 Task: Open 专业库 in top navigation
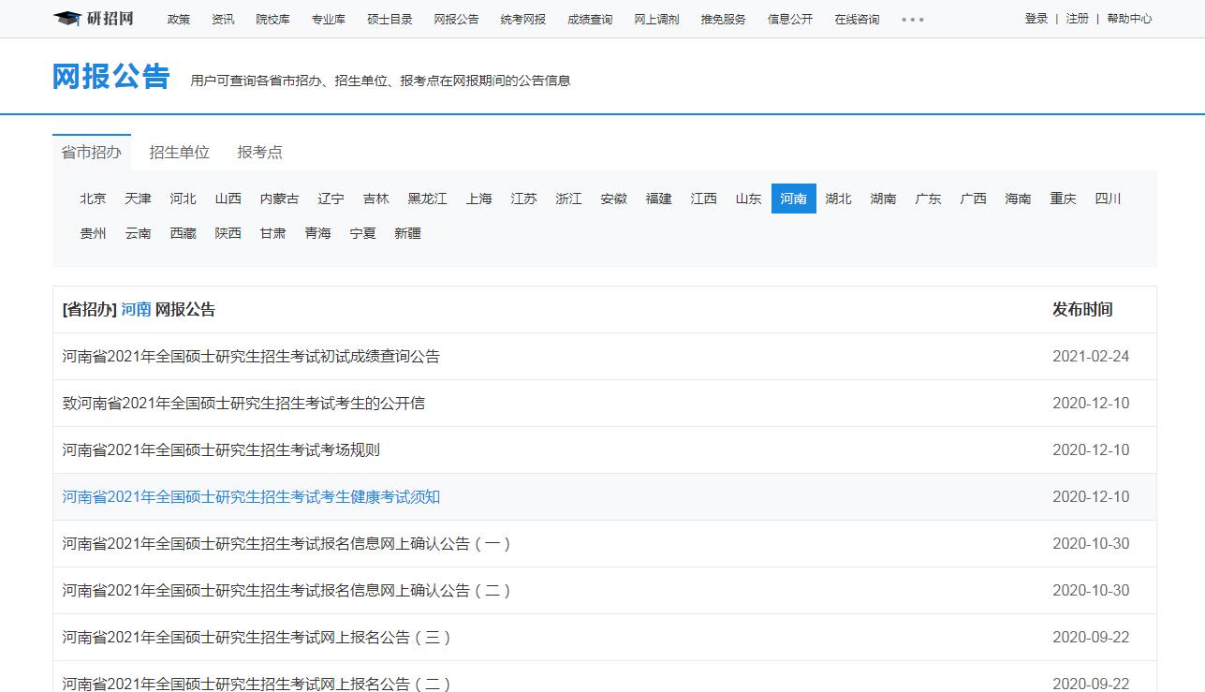pyautogui.click(x=329, y=19)
